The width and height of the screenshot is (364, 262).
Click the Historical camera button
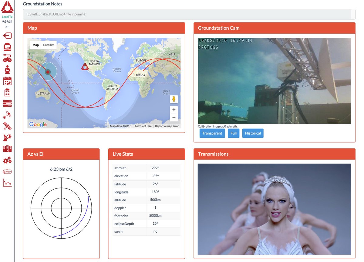[253, 133]
